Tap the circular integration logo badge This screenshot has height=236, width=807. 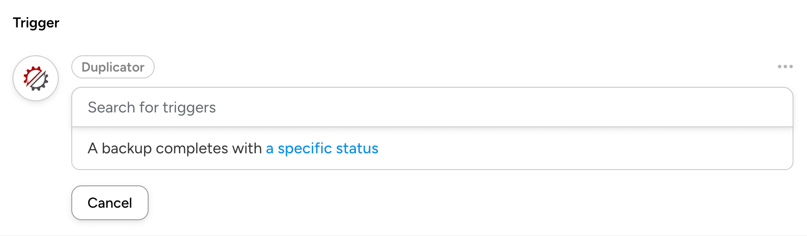tap(36, 79)
